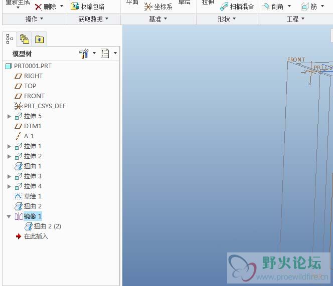The image size is (333, 286).
Task: Click the 收缩包络 shrinkwrap icon
Action: point(75,7)
